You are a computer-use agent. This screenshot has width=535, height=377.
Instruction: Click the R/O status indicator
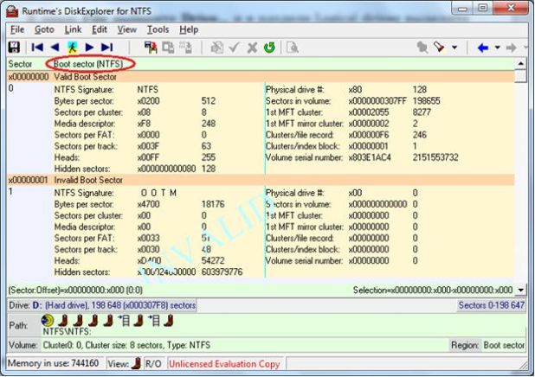(153, 364)
